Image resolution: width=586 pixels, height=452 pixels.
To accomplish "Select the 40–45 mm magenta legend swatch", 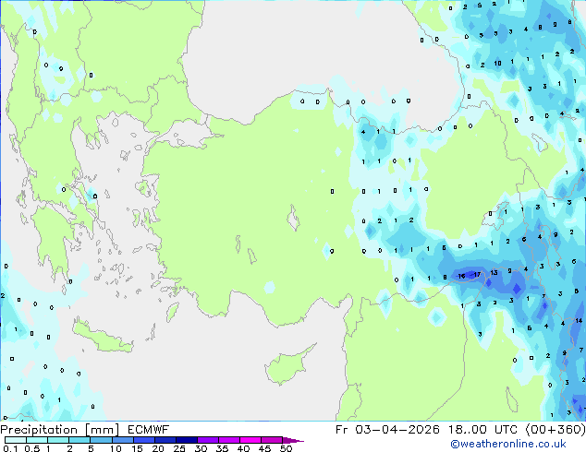I will pyautogui.click(x=250, y=440).
